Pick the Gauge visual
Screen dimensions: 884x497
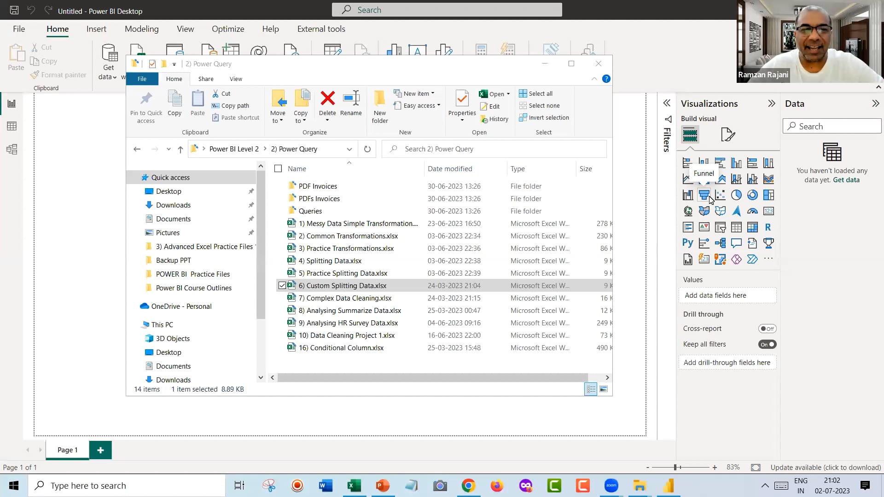pos(752,211)
